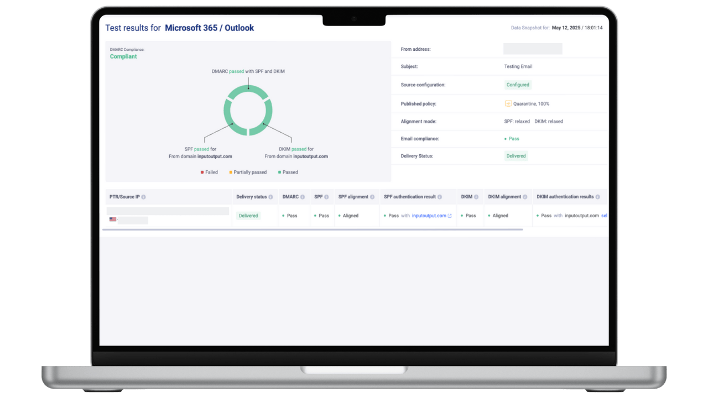This screenshot has width=708, height=398.
Task: Click the Pass value under DMARC column
Action: (x=292, y=216)
